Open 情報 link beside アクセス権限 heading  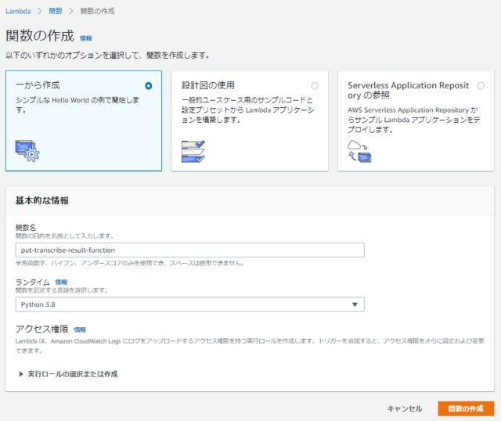80,329
